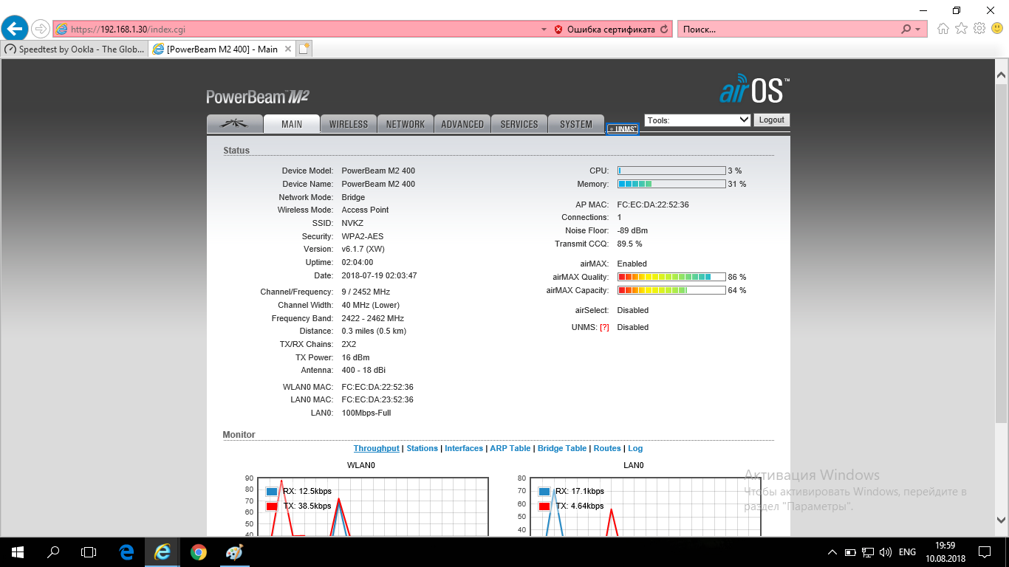This screenshot has width=1009, height=567.
Task: Click the browser search input box
Action: pyautogui.click(x=787, y=30)
